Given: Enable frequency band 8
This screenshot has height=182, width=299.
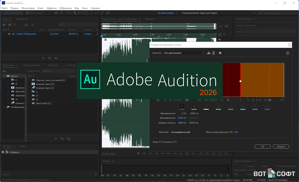Looking at the screenshot, I should pos(267,106).
